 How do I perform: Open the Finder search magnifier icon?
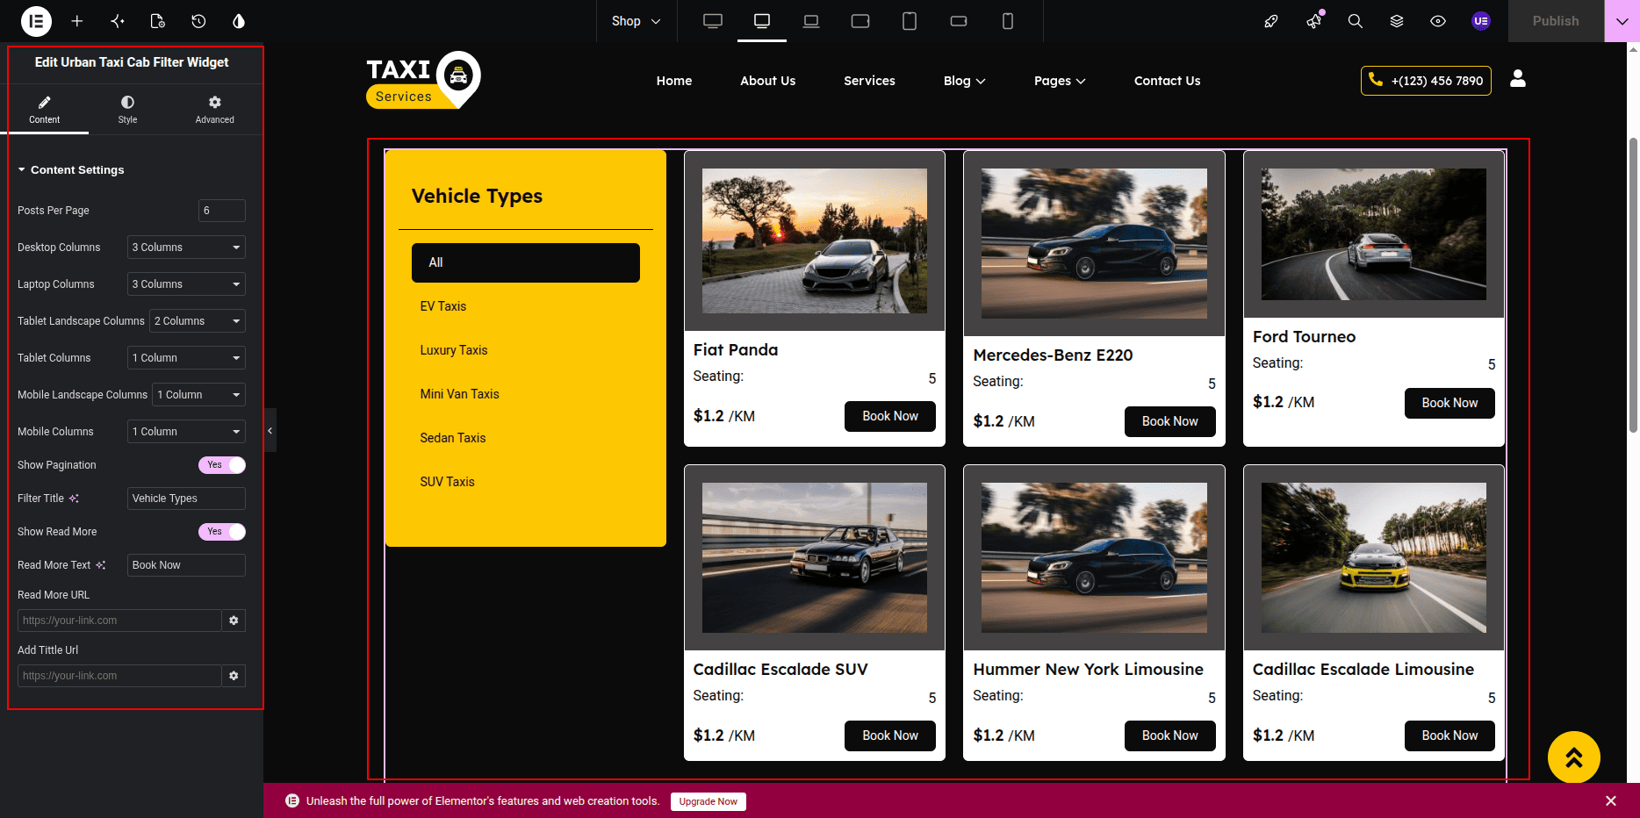1356,21
